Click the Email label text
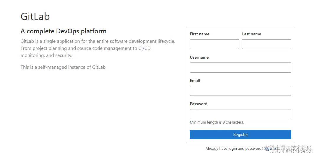This screenshot has height=156, width=317. pos(195,81)
